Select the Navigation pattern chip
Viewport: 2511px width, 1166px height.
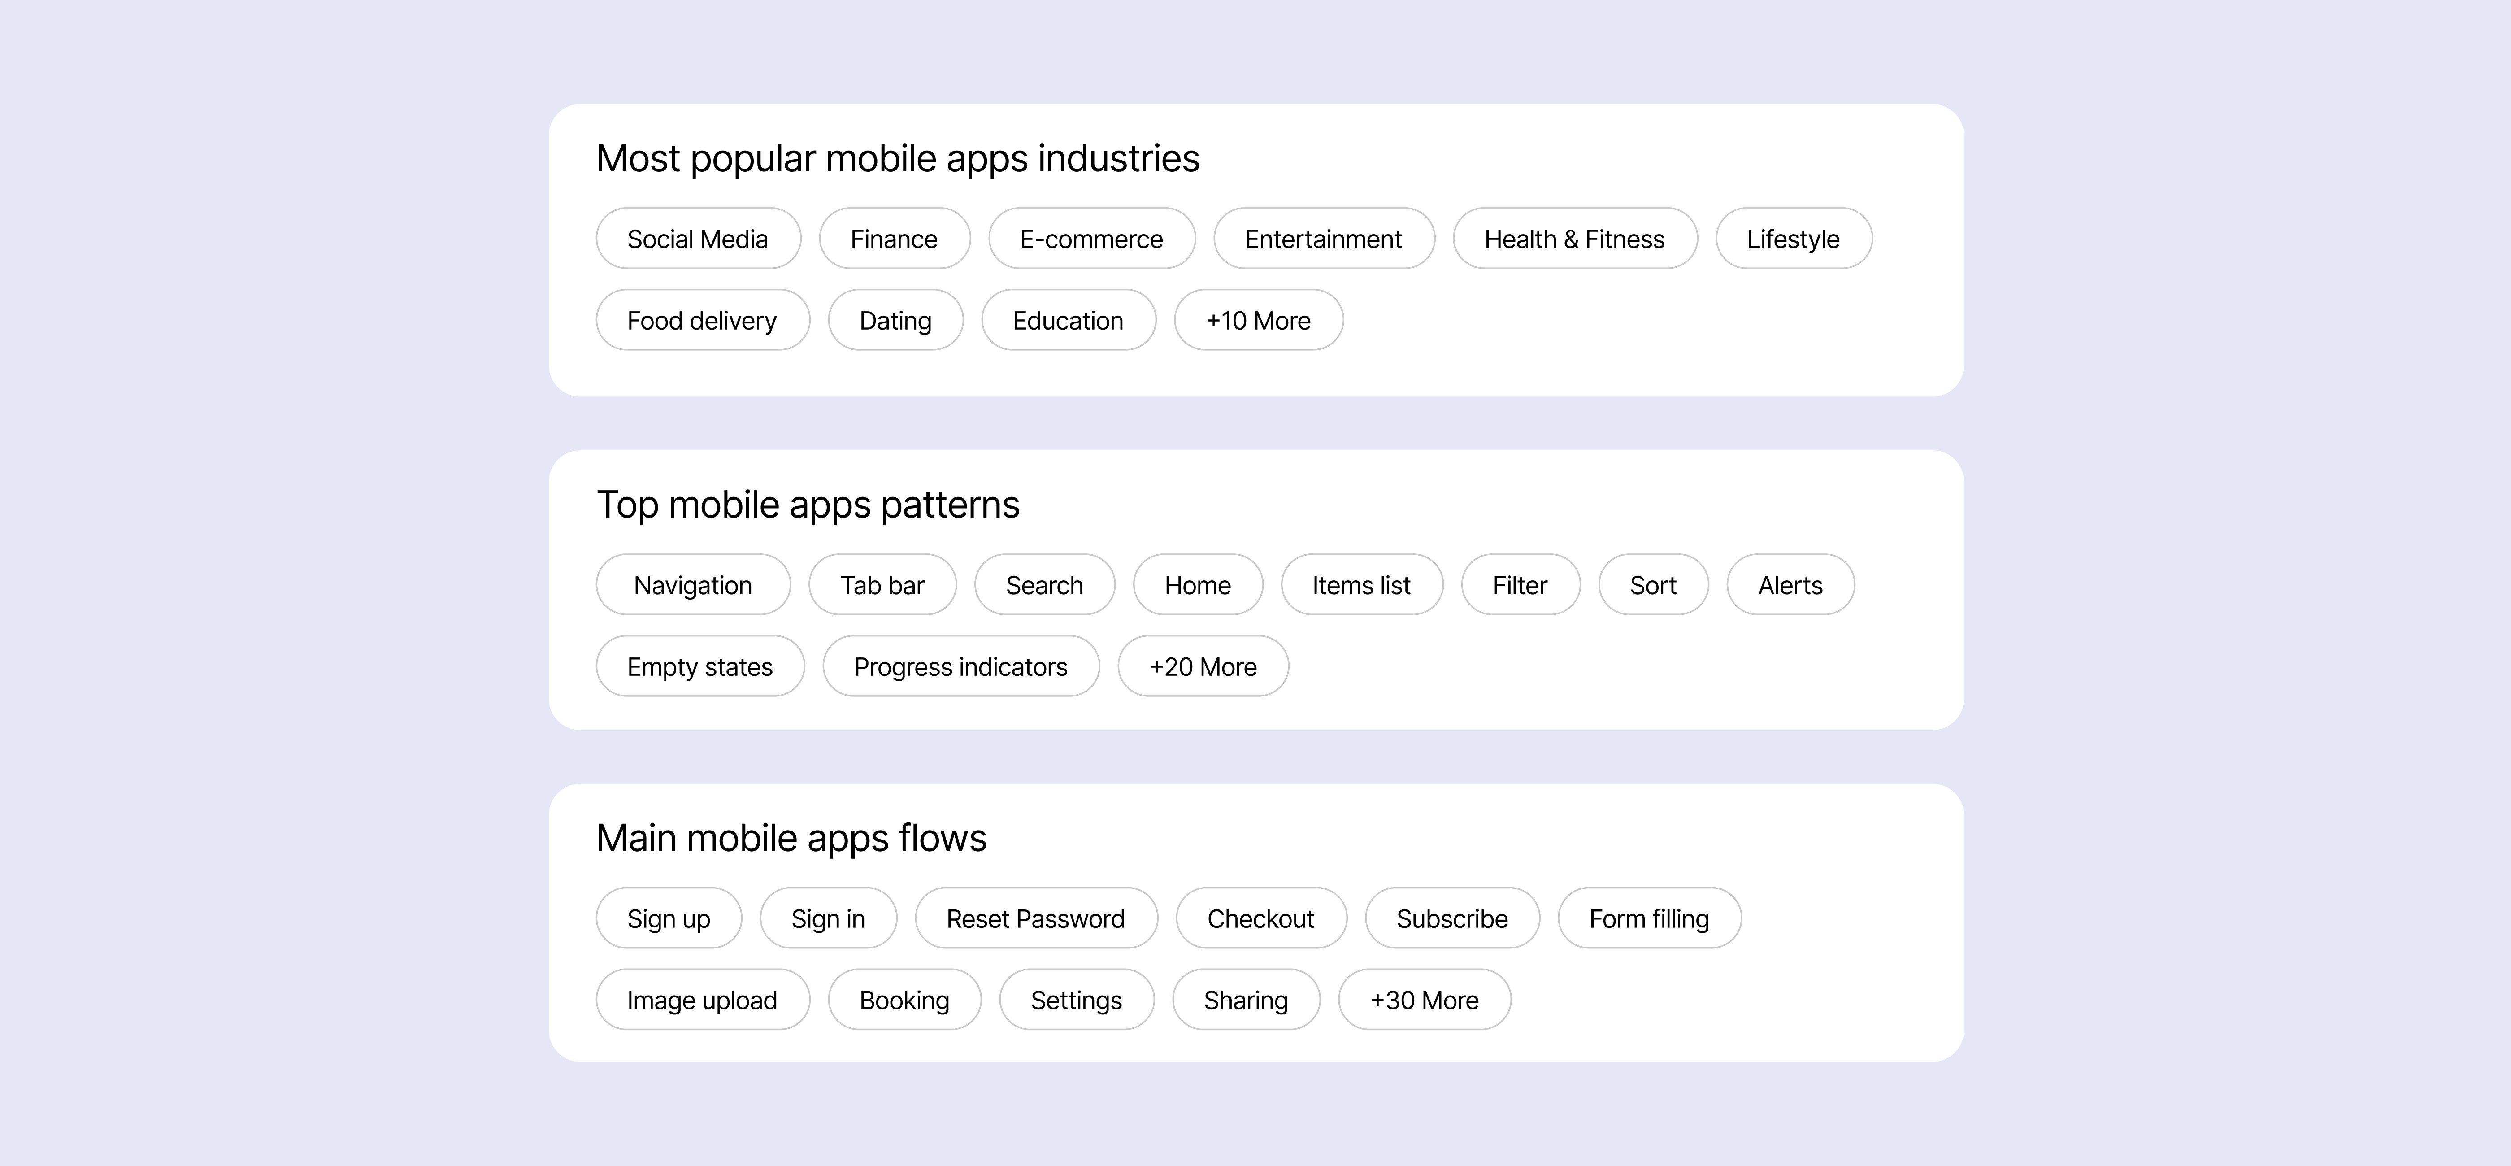coord(693,585)
